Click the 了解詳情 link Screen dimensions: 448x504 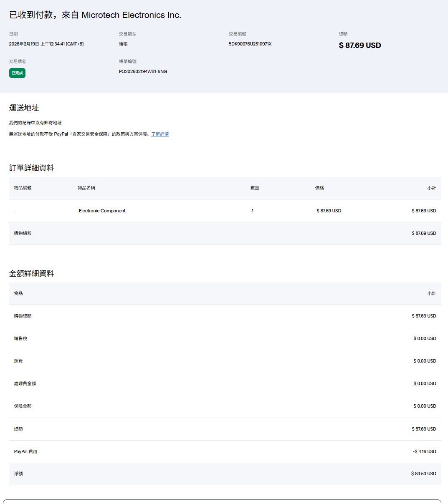(x=160, y=134)
